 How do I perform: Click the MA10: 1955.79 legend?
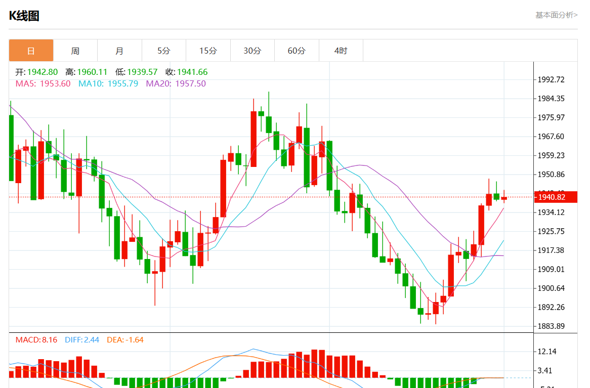[108, 83]
